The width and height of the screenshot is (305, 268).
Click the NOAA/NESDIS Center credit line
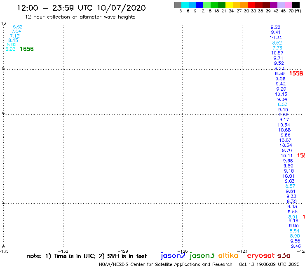(x=166, y=265)
